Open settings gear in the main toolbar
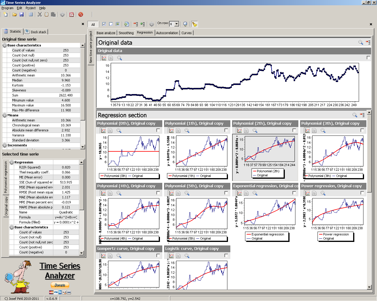This screenshot has width=377, height=301. [x=62, y=14]
